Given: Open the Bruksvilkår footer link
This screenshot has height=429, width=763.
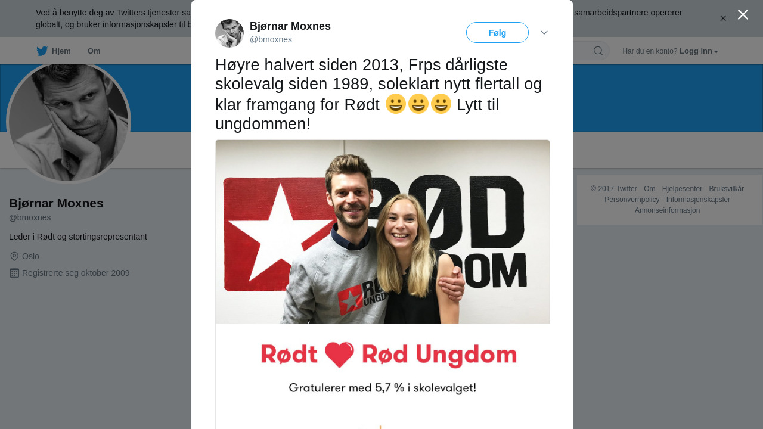Looking at the screenshot, I should click(x=726, y=189).
